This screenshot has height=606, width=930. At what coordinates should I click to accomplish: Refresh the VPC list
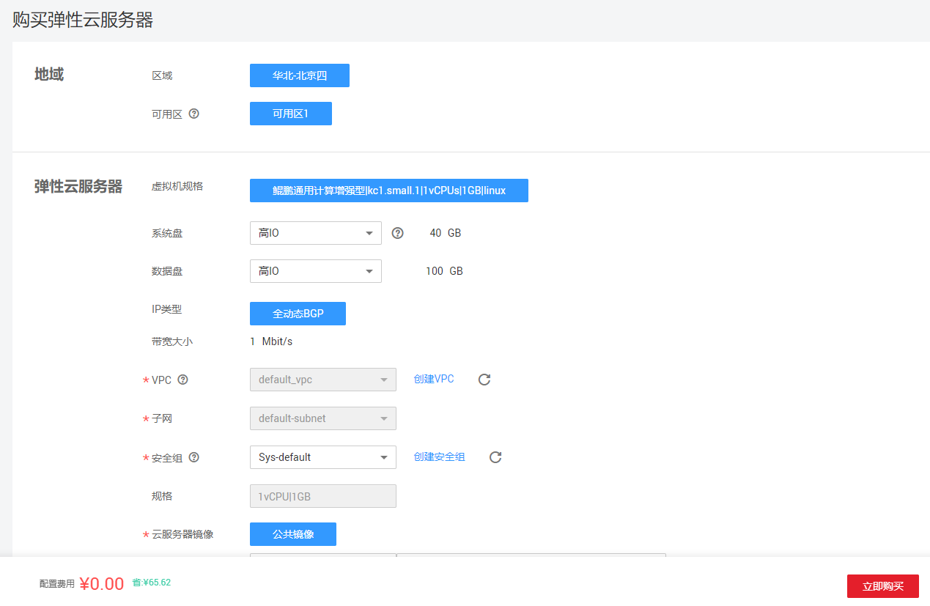pos(484,380)
